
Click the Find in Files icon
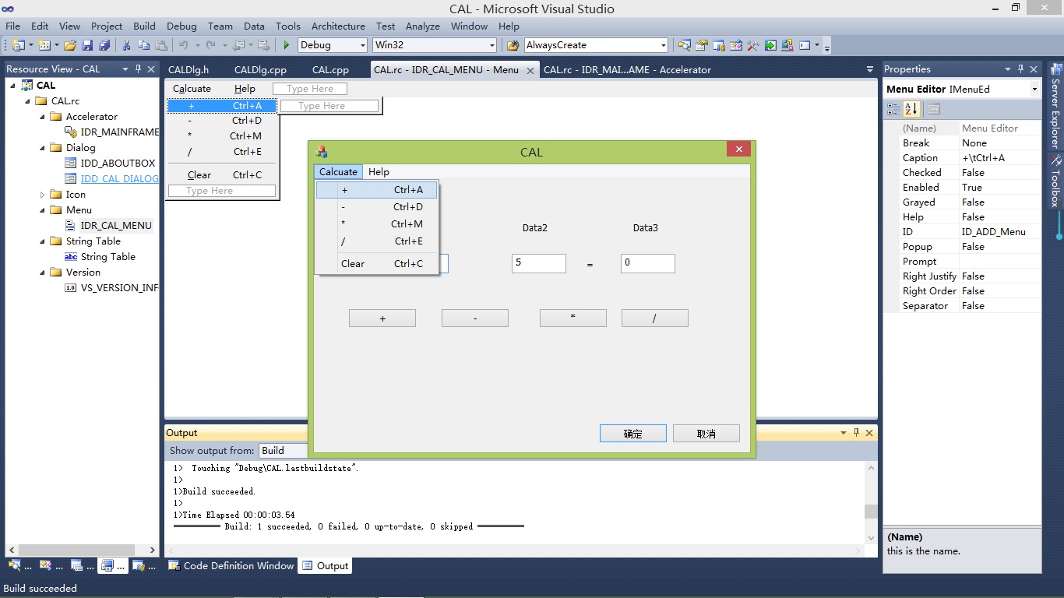(x=514, y=45)
